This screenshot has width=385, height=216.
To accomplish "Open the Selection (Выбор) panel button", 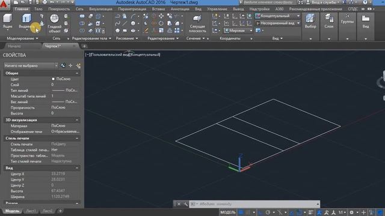I will (x=310, y=21).
